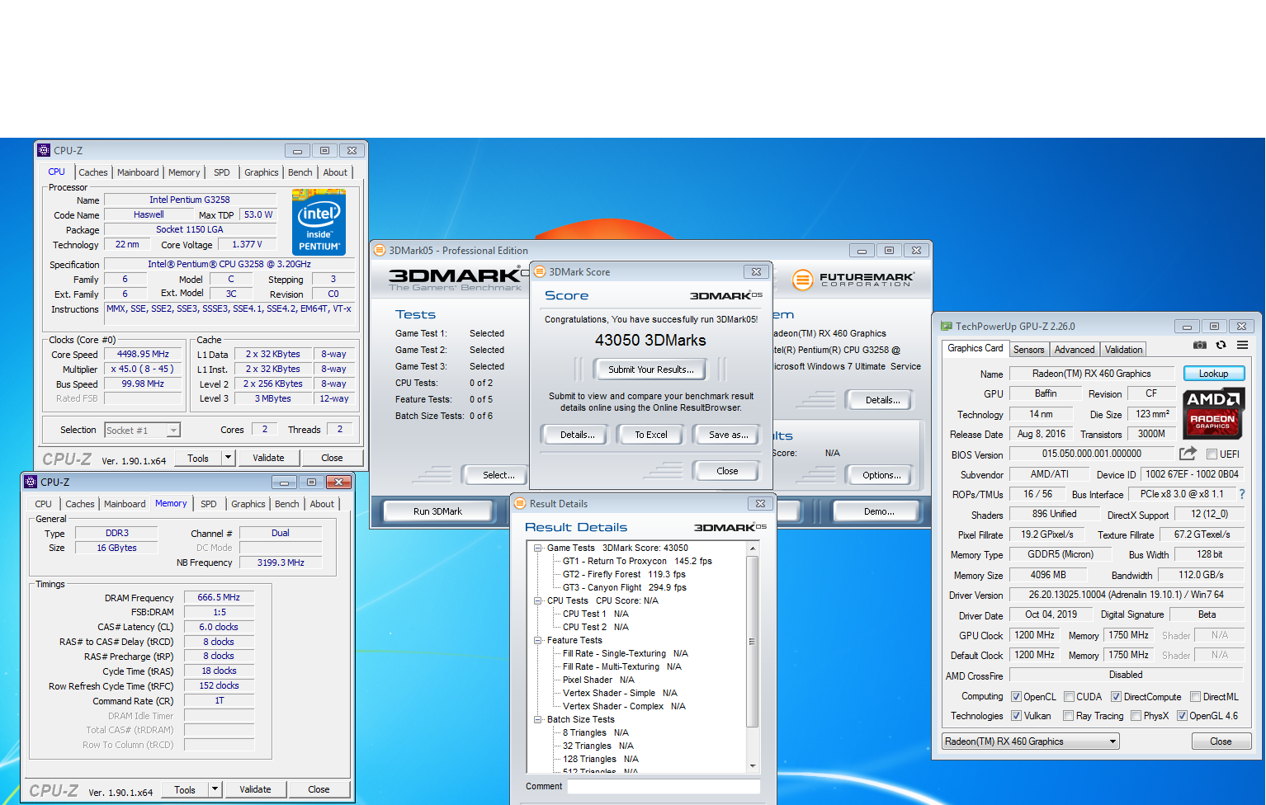1266x805 pixels.
Task: Export score with To Excel button
Action: tap(651, 435)
